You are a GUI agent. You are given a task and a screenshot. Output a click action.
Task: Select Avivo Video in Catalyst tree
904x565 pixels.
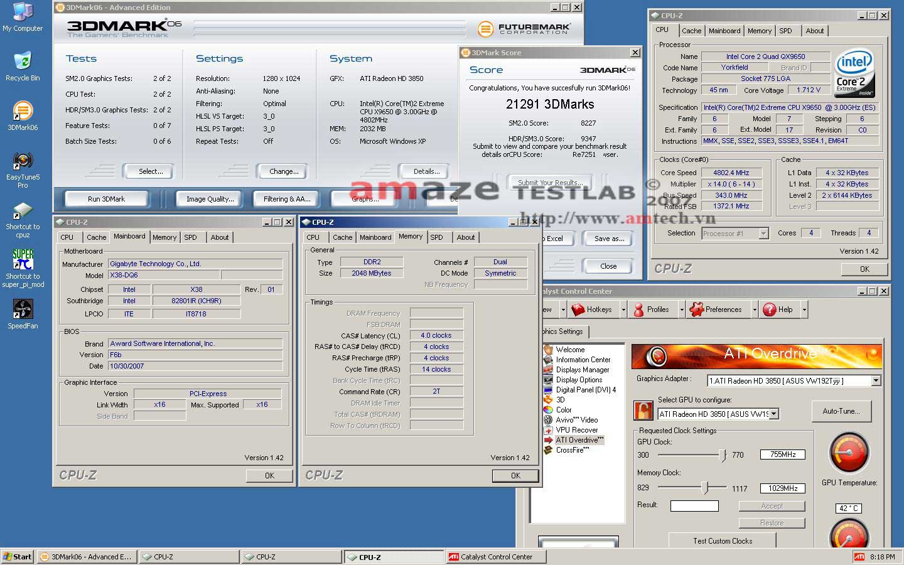coord(576,420)
